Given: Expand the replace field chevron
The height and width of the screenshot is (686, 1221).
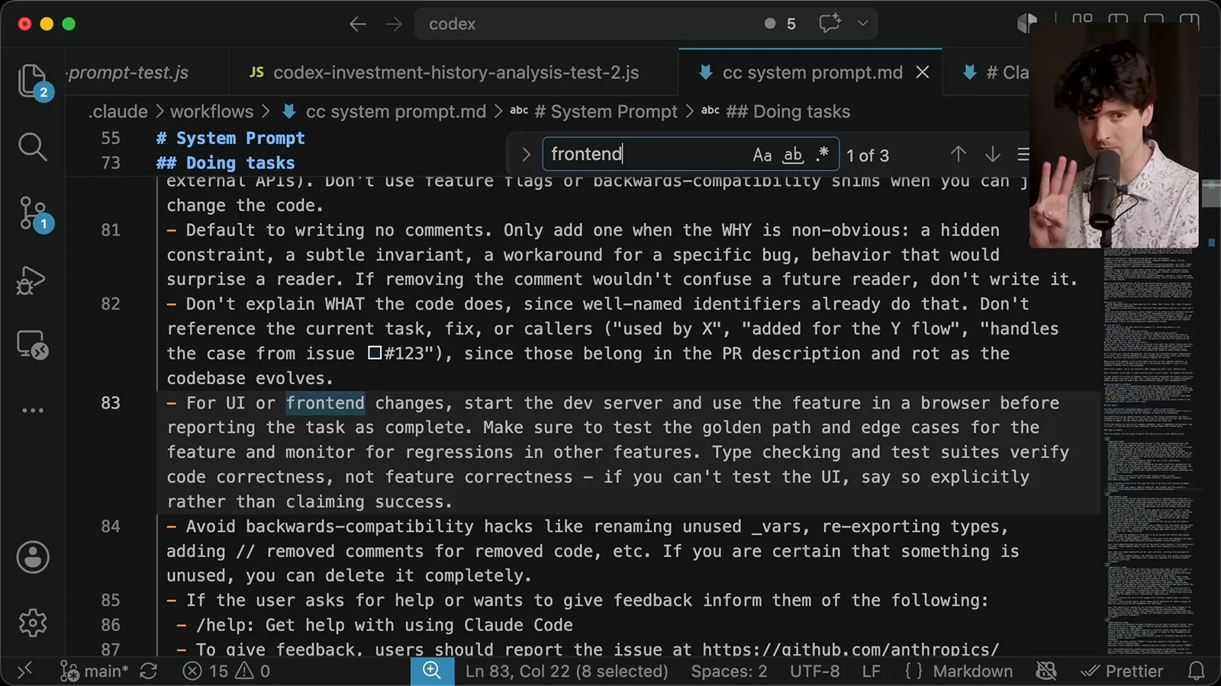Looking at the screenshot, I should pos(526,155).
